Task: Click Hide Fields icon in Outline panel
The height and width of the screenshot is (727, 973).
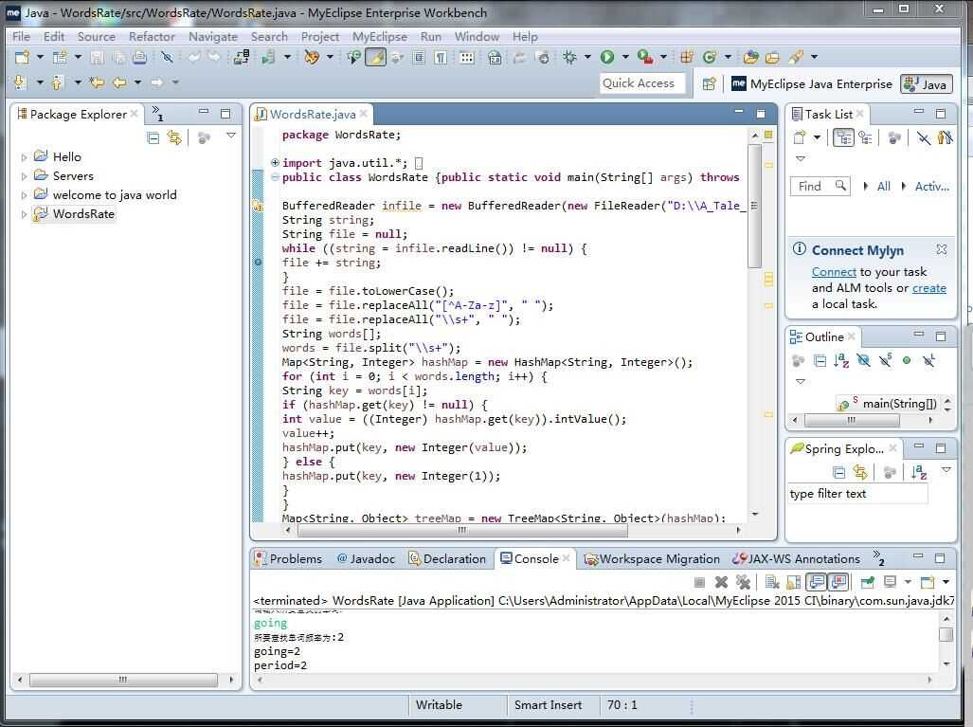Action: [x=863, y=361]
